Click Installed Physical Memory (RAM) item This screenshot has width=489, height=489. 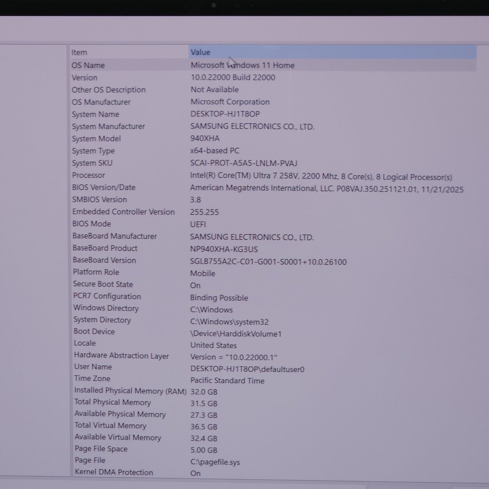[x=130, y=391]
